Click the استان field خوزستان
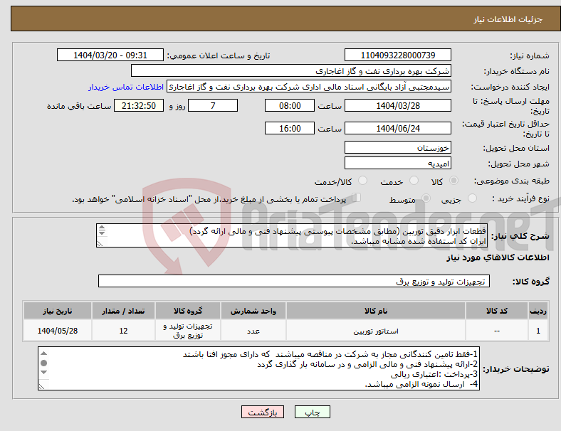 click(x=397, y=147)
